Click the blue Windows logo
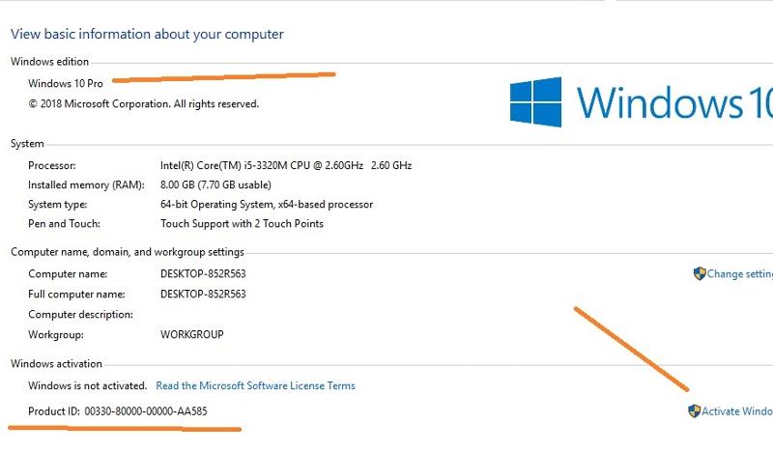The height and width of the screenshot is (452, 773). [535, 102]
